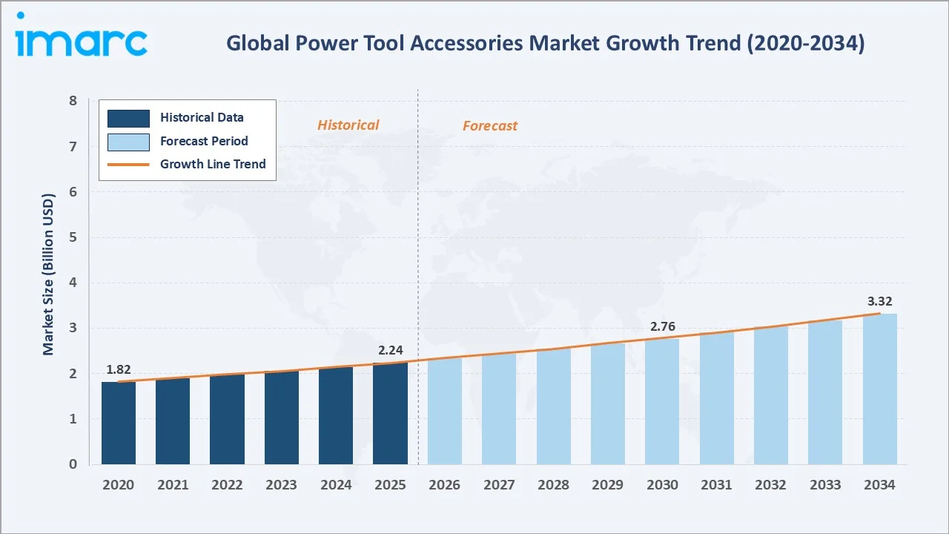Click the x-axis label 2026
The height and width of the screenshot is (534, 949).
tap(445, 484)
